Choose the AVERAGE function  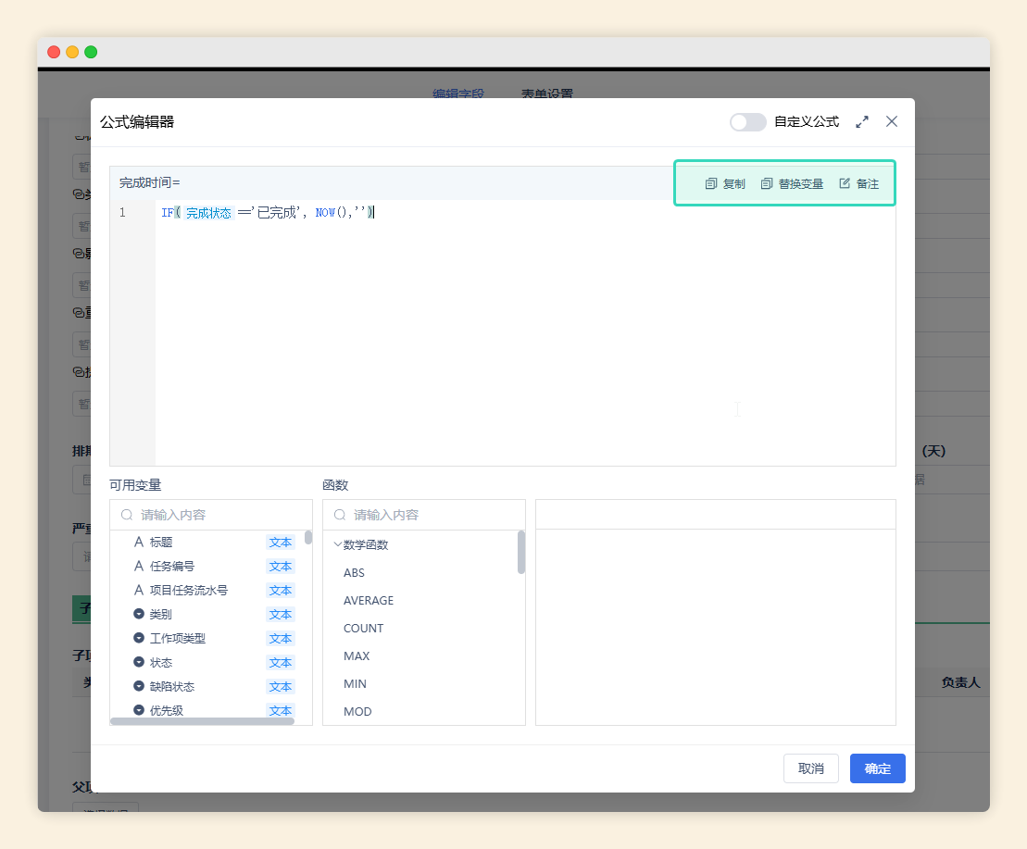point(369,601)
